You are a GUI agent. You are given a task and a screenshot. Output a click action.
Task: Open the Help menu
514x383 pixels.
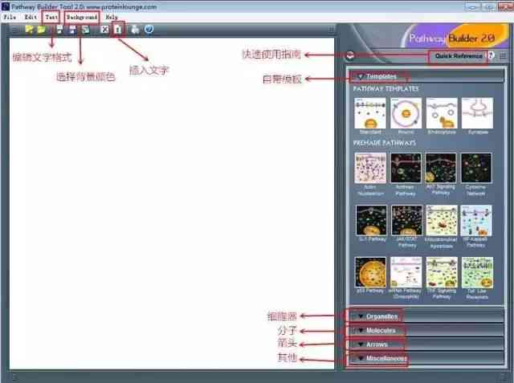[x=112, y=17]
